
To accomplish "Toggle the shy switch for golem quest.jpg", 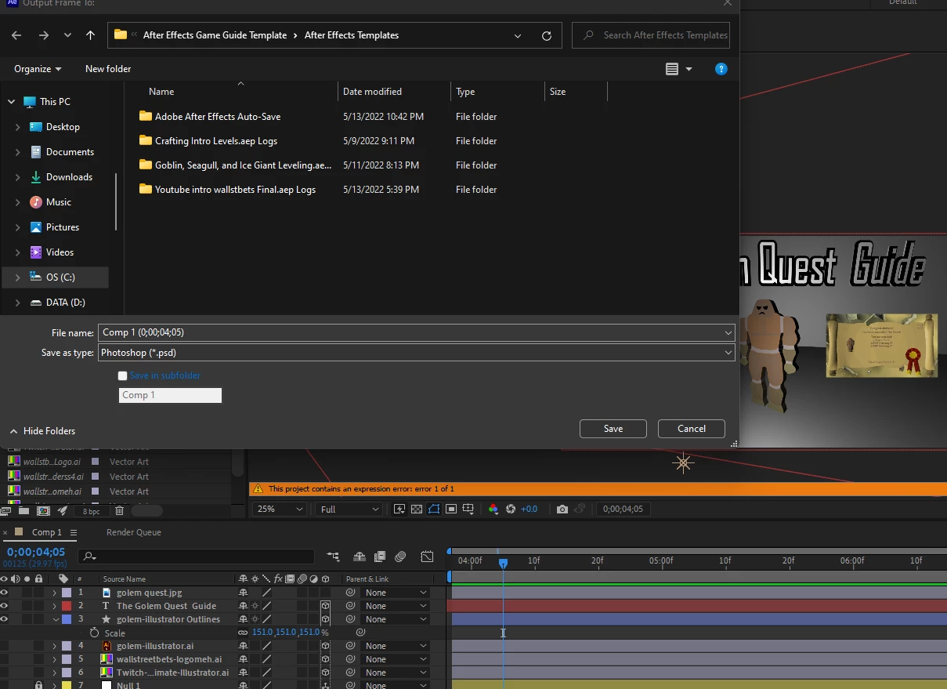I will 243,593.
